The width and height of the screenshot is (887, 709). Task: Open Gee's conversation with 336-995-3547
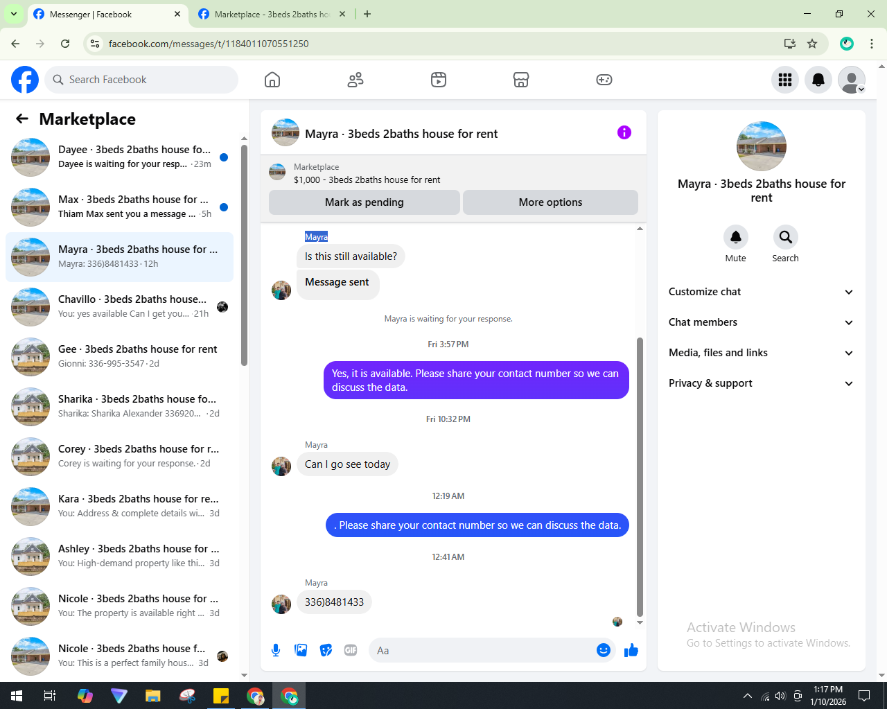click(x=119, y=357)
